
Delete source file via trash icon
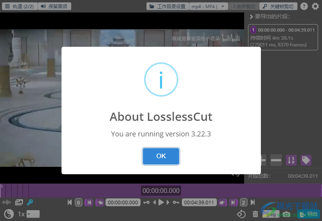255,214
